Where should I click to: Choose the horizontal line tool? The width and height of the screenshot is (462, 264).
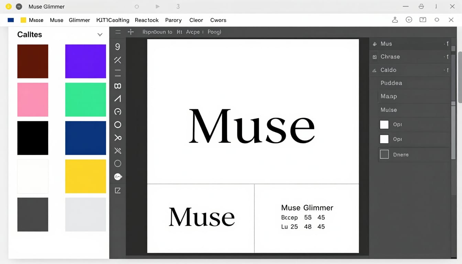tap(118, 73)
